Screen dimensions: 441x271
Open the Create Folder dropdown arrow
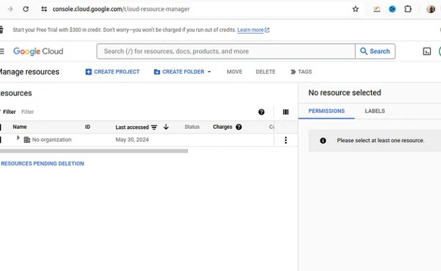click(209, 72)
